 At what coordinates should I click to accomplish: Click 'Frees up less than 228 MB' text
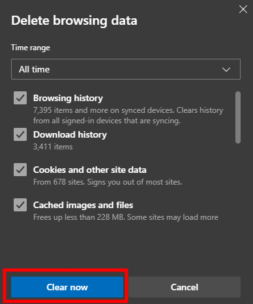pos(126,217)
